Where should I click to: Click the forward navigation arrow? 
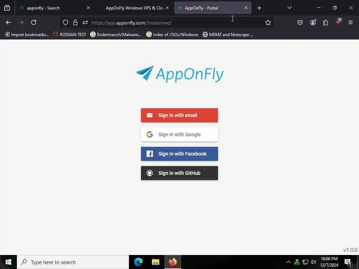(21, 22)
